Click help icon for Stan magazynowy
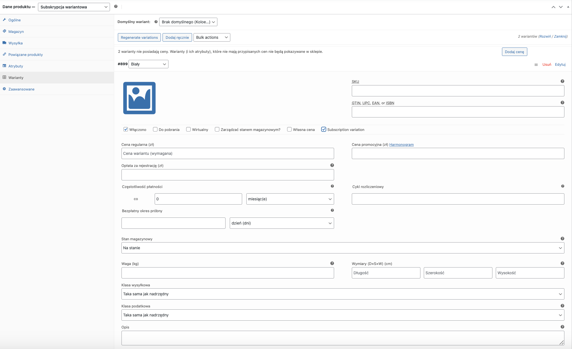 click(x=562, y=239)
